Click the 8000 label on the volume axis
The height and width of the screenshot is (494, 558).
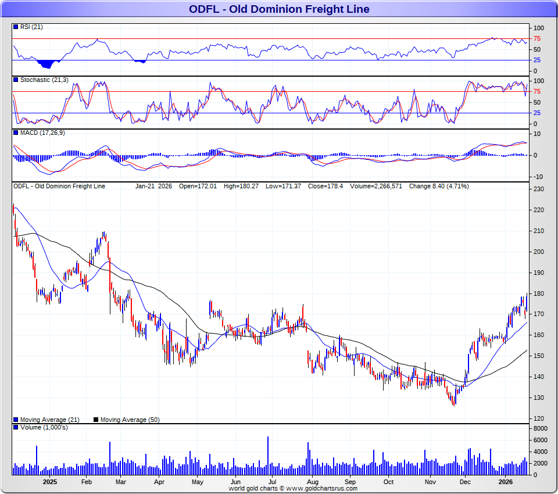540,428
